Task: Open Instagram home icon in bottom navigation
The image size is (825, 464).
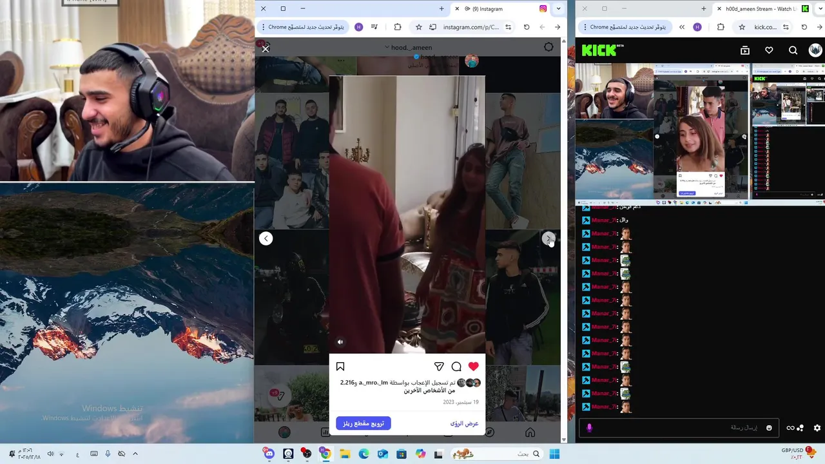Action: click(530, 432)
